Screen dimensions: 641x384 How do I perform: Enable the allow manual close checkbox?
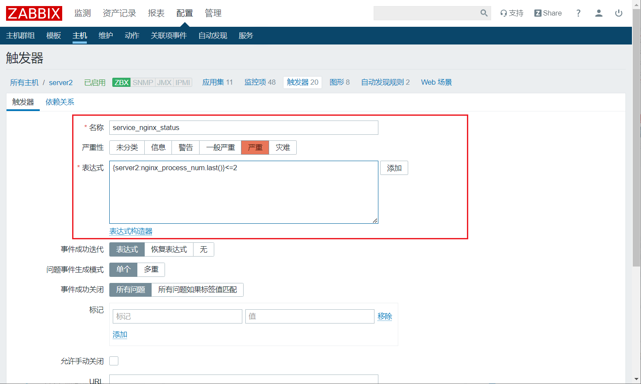(114, 361)
